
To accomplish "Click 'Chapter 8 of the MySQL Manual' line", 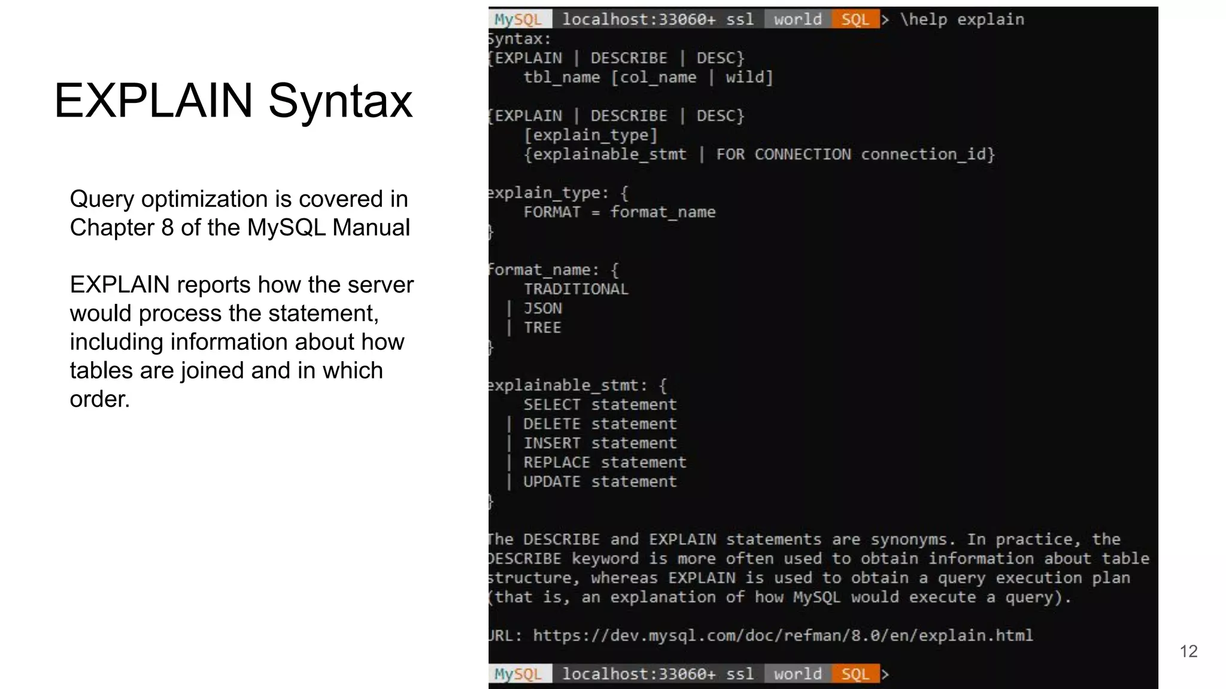I will 240,228.
